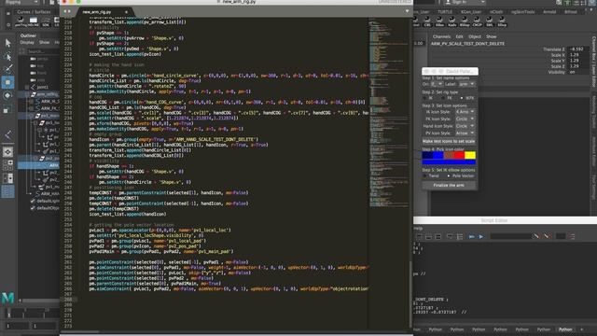This screenshot has width=597, height=336.
Task: Open the Label dropdown showing arm
Action: 466,84
